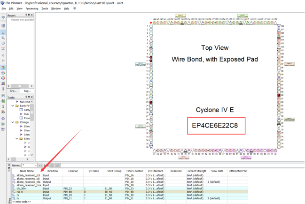
Task: Click the cancel edit X button
Action: 52,166
